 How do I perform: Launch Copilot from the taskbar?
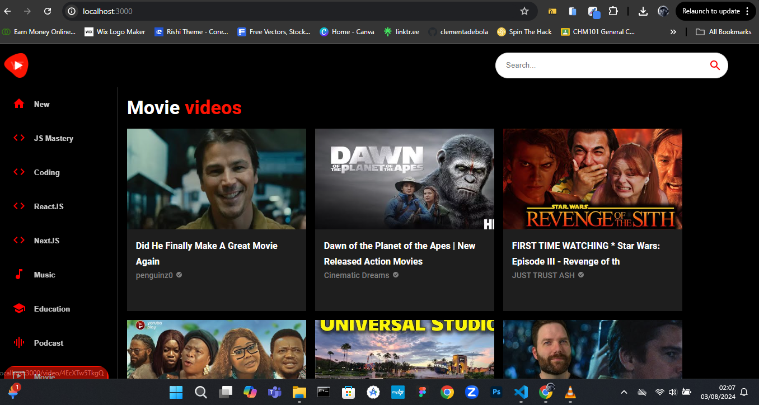250,392
